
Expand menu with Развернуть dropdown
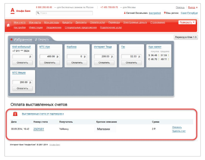(x=187, y=22)
